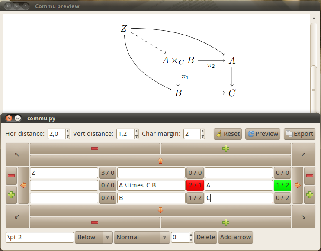Viewport: 321px width, 251px height.
Task: Click the down-left diagonal arrow button
Action: click(x=17, y=216)
